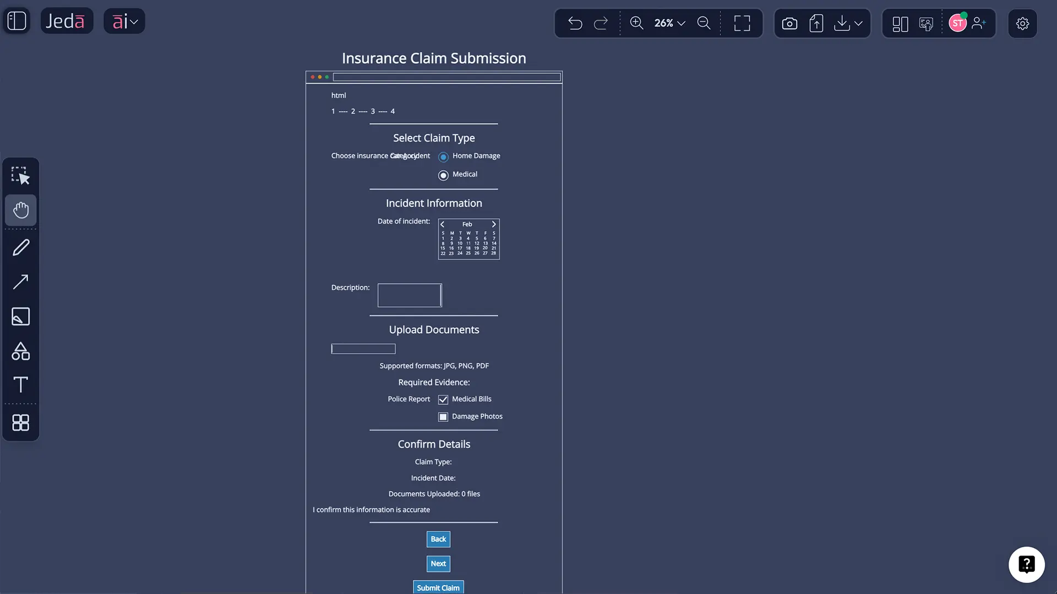Open the Shapes tool
Image resolution: width=1057 pixels, height=594 pixels.
pos(20,351)
